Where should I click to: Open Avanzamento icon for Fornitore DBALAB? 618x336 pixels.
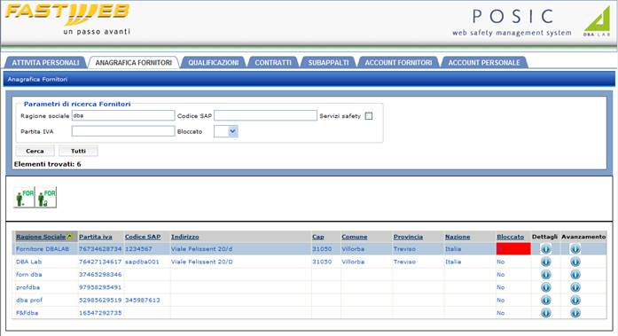(x=575, y=249)
